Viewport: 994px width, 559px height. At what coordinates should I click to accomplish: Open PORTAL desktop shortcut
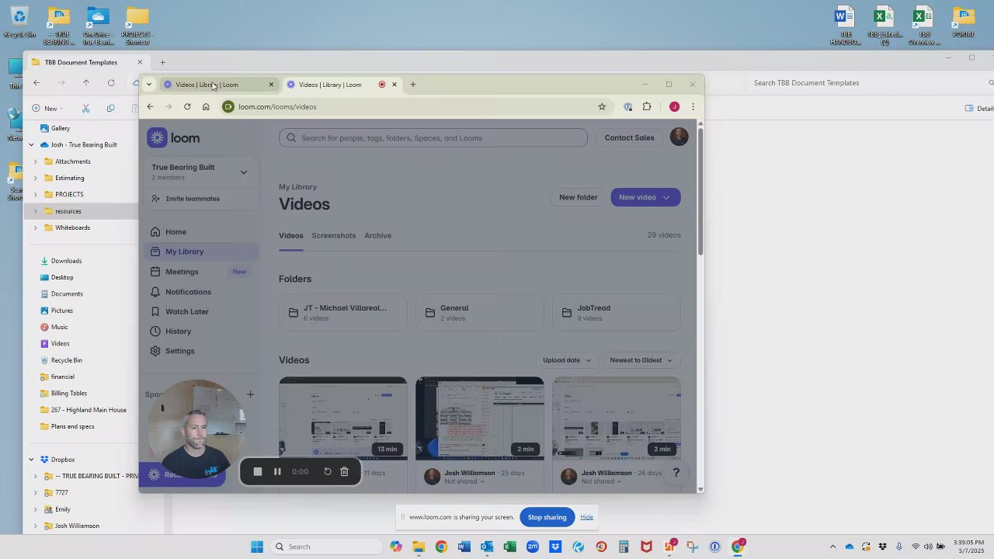pyautogui.click(x=964, y=23)
